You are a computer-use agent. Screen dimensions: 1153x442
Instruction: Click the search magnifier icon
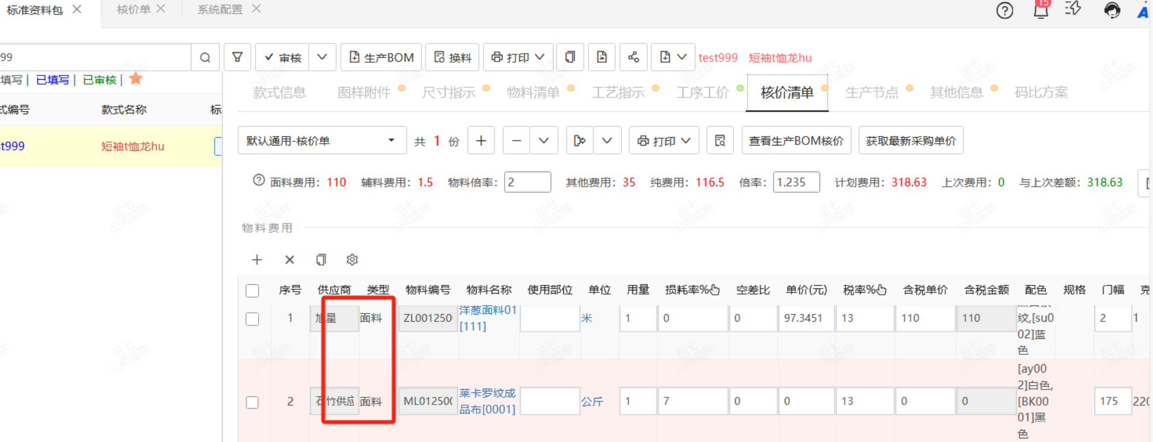point(205,57)
